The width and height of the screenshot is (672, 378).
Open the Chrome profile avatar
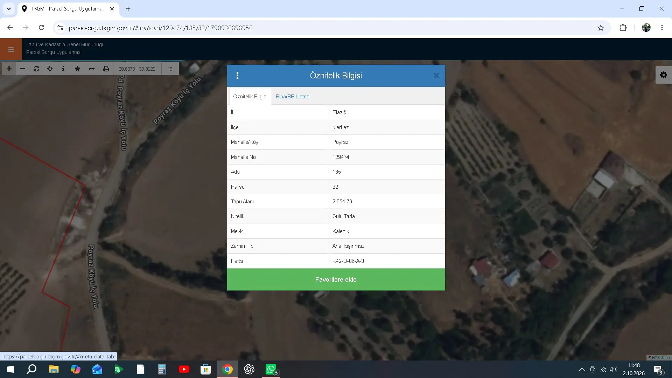(x=646, y=28)
